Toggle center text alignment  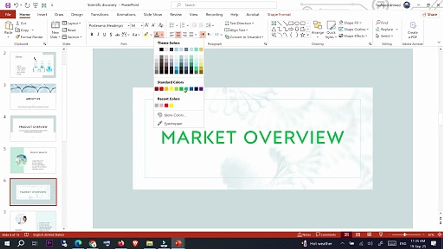click(178, 35)
